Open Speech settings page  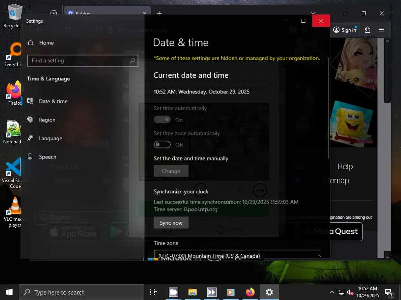[x=42, y=157]
